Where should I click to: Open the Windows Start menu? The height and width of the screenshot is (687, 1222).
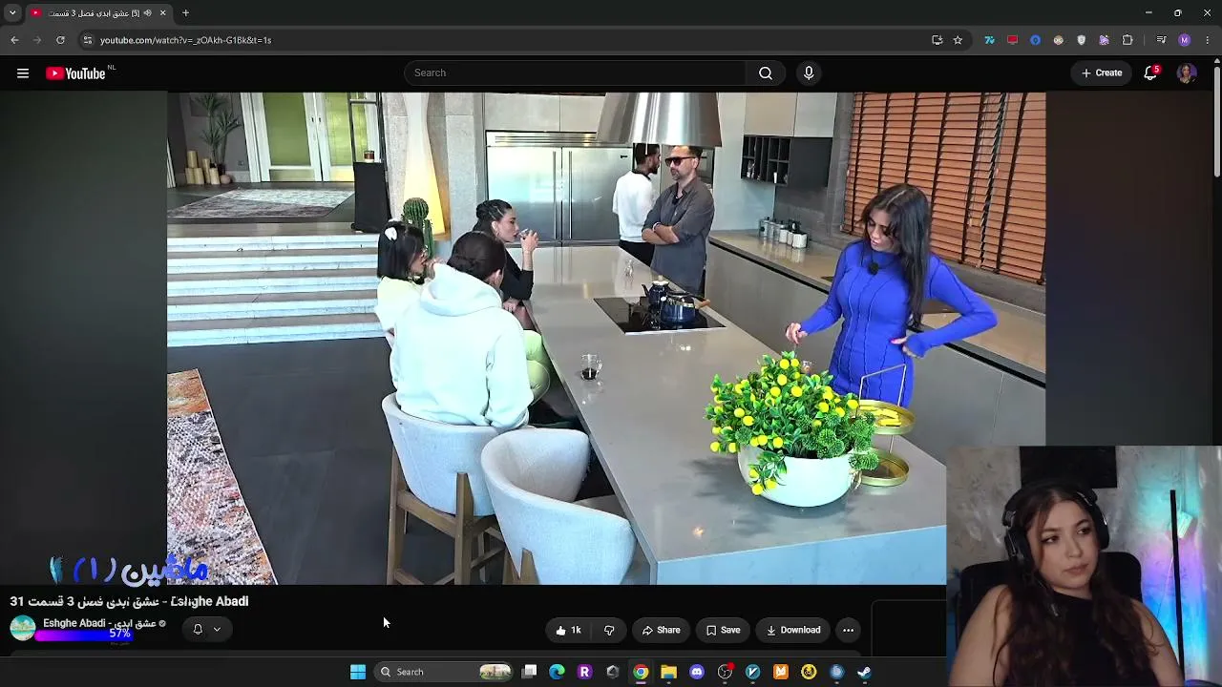tap(358, 672)
